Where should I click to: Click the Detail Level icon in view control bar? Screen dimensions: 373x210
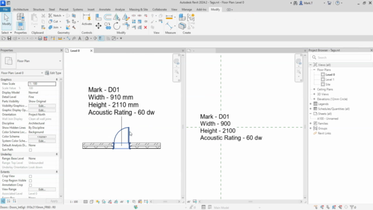86,202
